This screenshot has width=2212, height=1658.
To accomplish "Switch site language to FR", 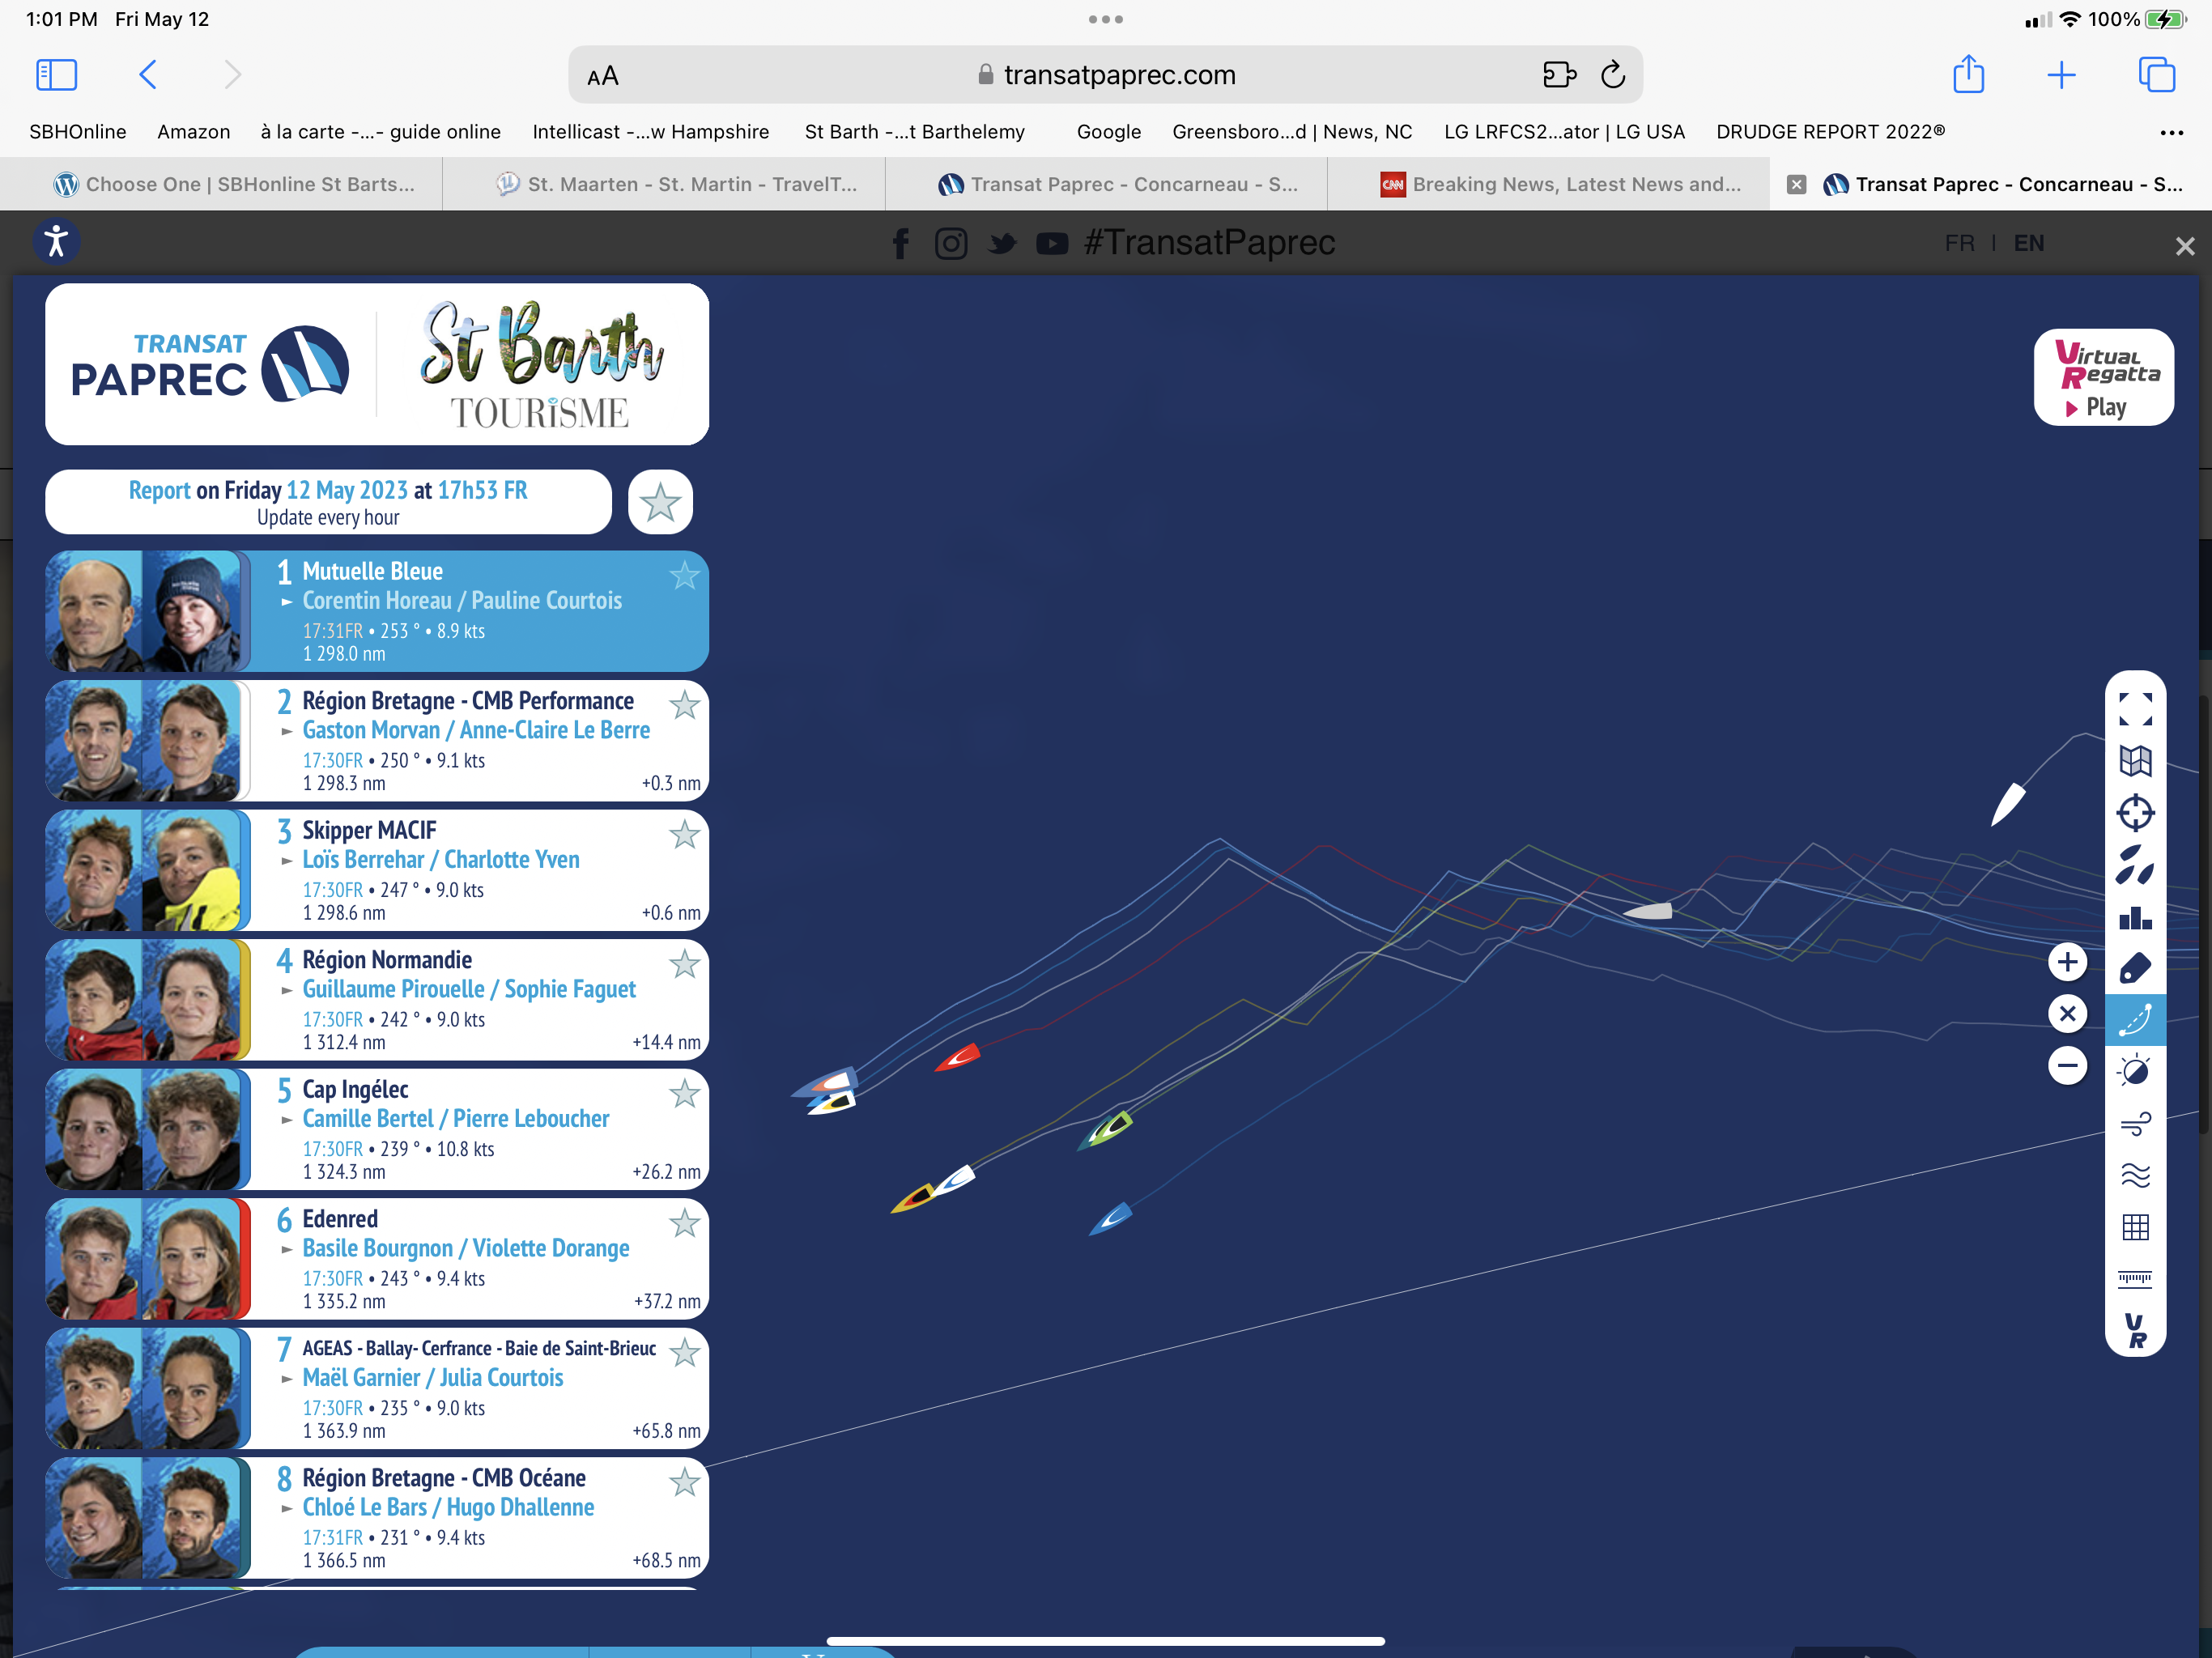I will click(x=1959, y=243).
